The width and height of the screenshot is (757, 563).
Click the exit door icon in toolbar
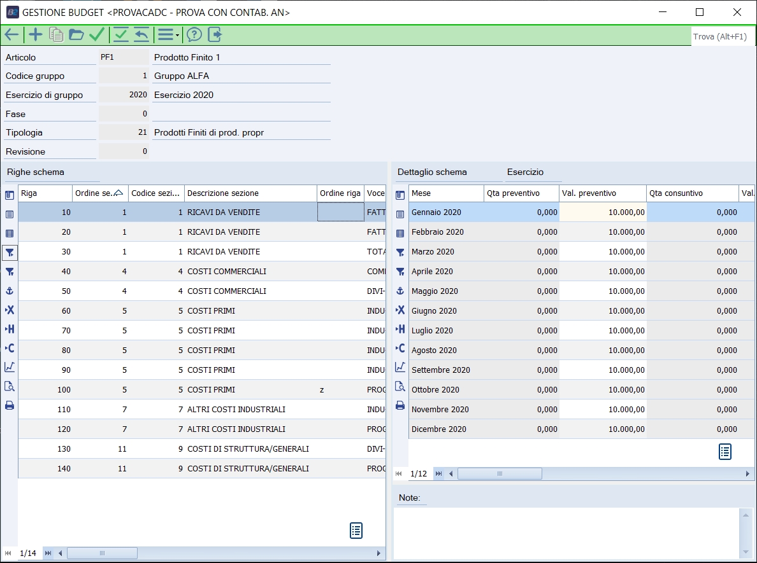[x=215, y=34]
